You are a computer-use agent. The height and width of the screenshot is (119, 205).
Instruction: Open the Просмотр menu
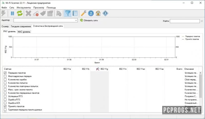pos(39,8)
